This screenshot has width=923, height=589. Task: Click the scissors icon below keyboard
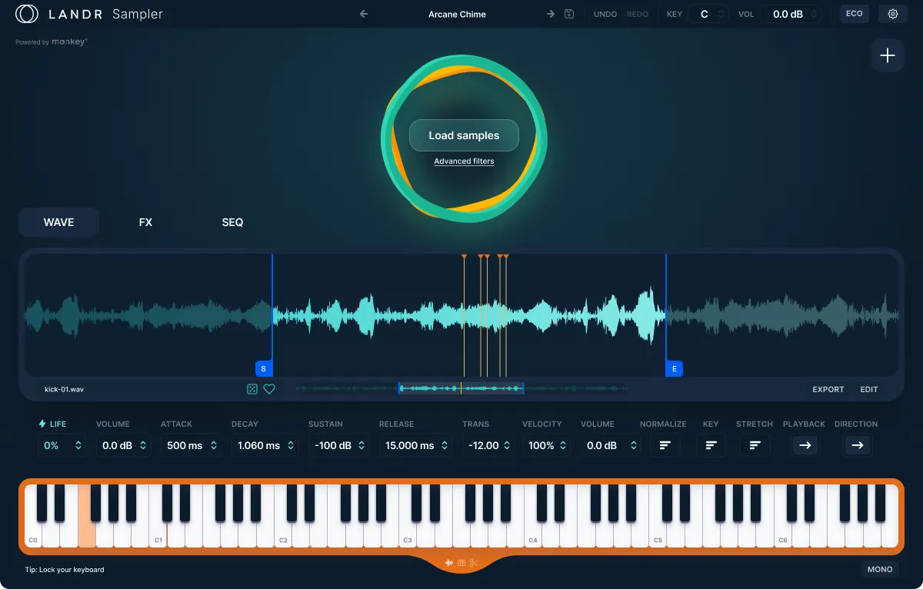[474, 563]
